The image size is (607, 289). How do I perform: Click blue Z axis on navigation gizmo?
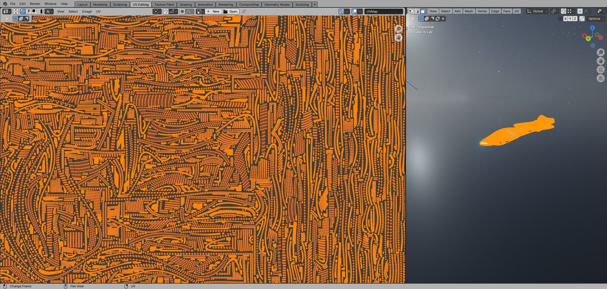(592, 28)
